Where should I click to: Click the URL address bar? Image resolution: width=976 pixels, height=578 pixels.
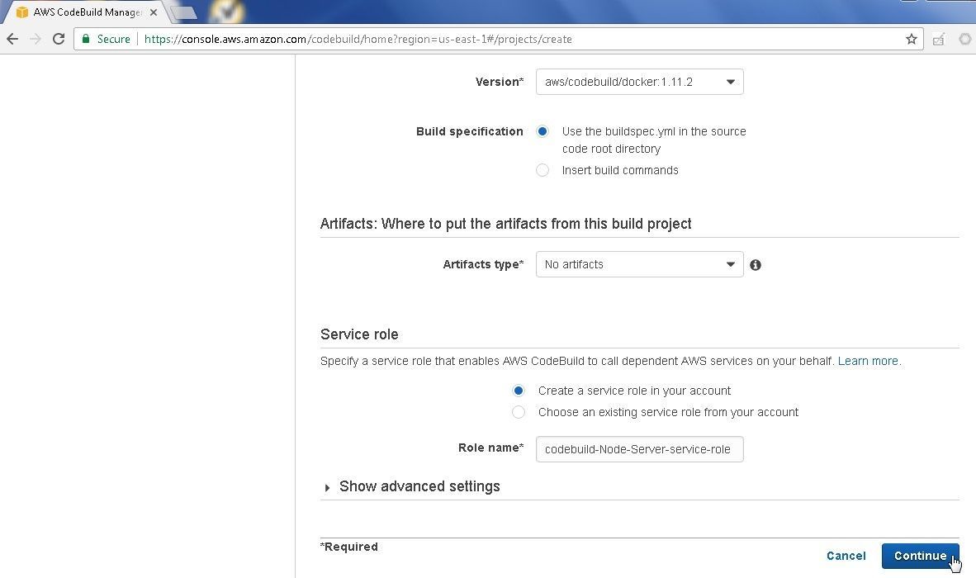coord(498,39)
